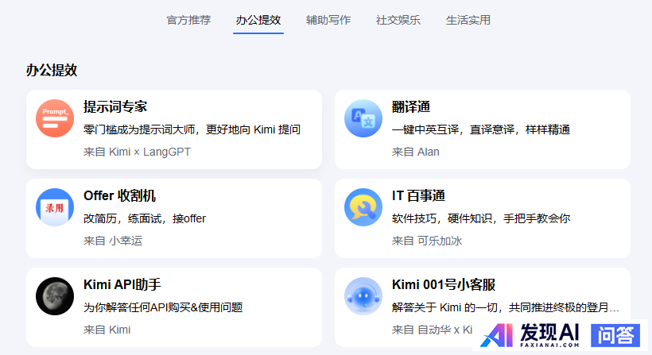This screenshot has width=652, height=355.
Task: Click the wrench chat icon for IT 百事通
Action: [363, 207]
